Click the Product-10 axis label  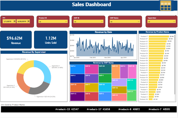pos(144,92)
